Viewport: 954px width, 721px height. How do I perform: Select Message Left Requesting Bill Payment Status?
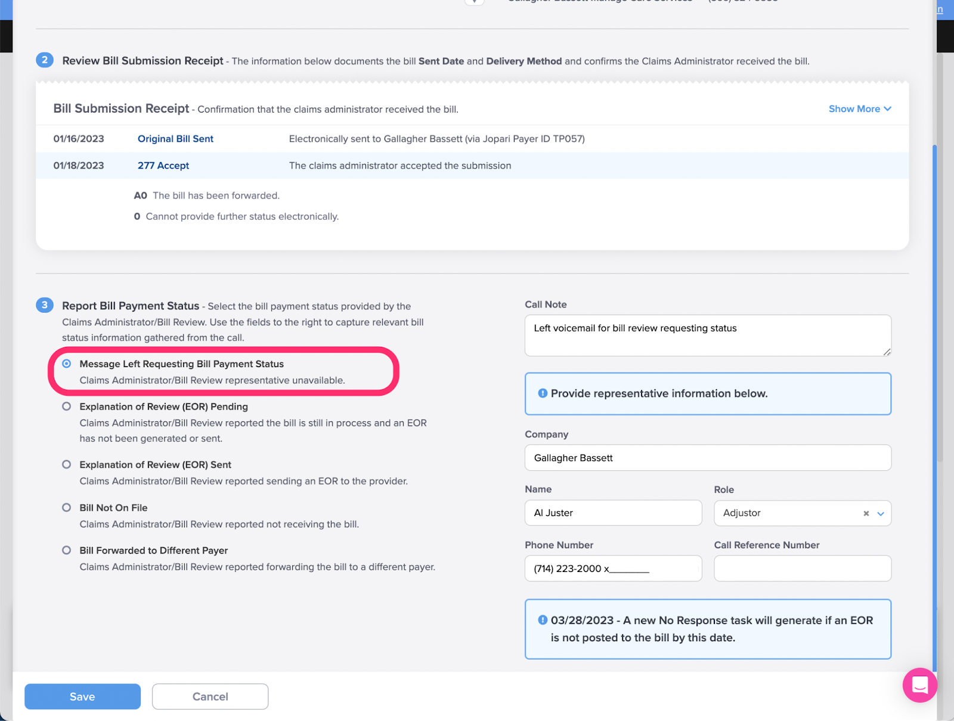(67, 363)
